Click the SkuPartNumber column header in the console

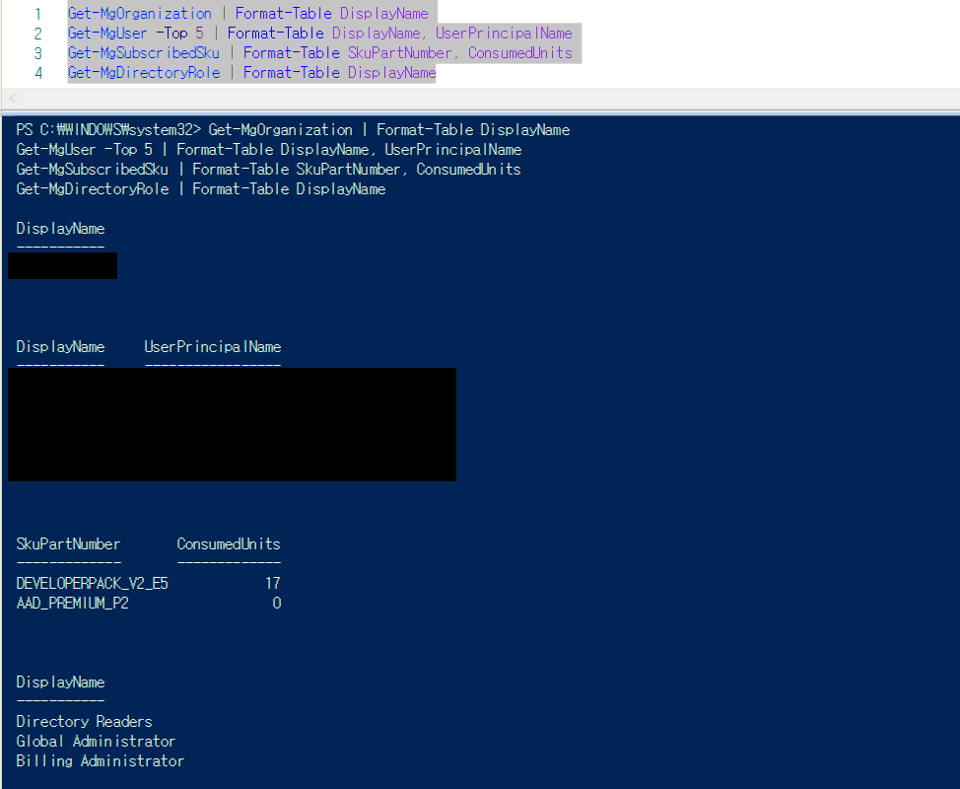[68, 544]
